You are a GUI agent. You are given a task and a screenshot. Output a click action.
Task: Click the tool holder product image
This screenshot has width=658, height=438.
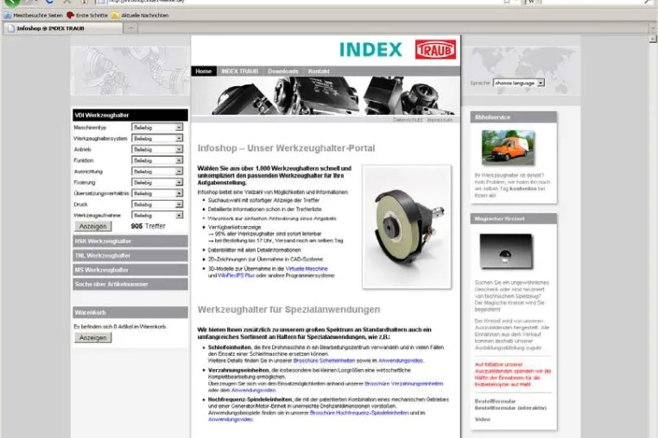coord(407,227)
